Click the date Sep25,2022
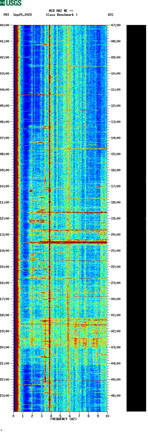The width and height of the screenshot is (148, 433). [23, 15]
